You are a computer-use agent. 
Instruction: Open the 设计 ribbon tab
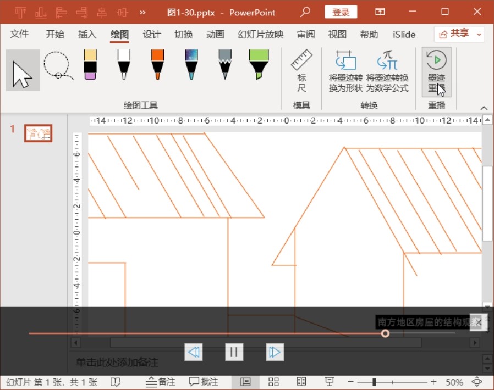point(152,35)
